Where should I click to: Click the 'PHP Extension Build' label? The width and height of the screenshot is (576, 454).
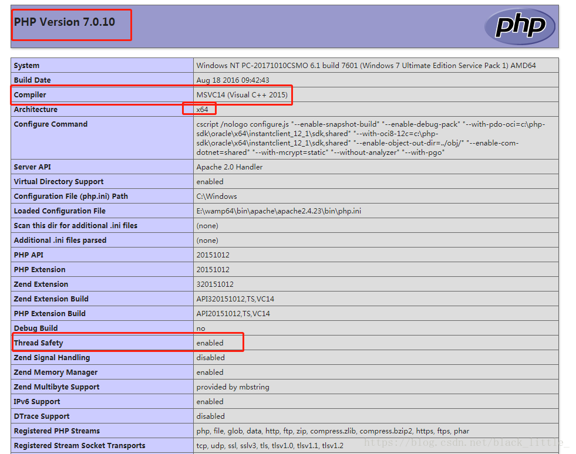coord(49,314)
